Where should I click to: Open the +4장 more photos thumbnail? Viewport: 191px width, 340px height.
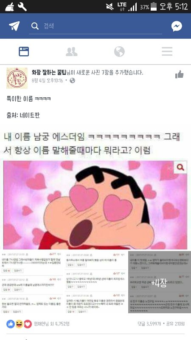click(x=160, y=282)
